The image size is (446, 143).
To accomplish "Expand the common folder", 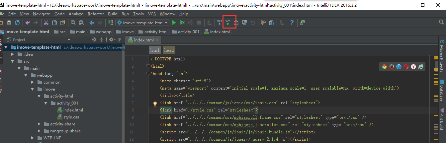I will pyautogui.click(x=33, y=82).
